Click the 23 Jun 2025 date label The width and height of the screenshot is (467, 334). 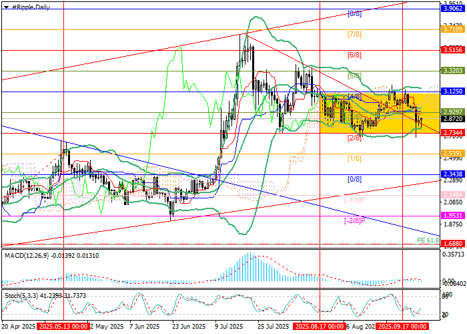click(x=189, y=326)
